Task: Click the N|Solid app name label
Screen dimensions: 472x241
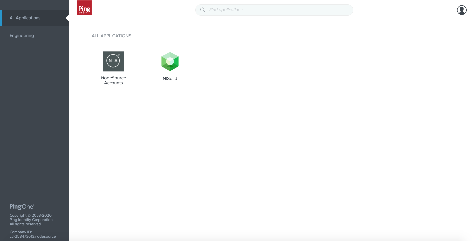Action: pyautogui.click(x=170, y=79)
